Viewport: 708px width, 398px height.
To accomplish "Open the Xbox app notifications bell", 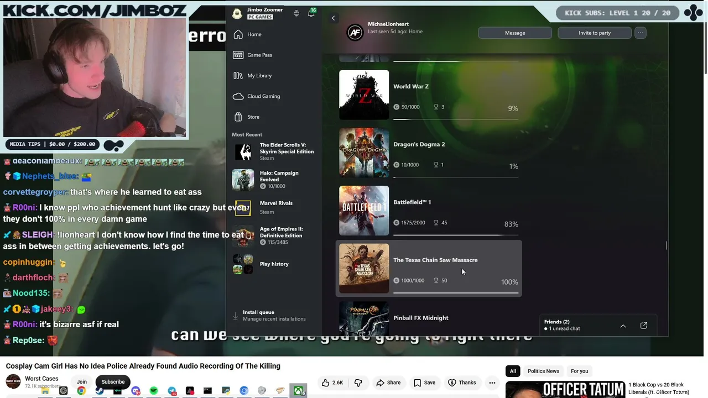I will point(311,13).
